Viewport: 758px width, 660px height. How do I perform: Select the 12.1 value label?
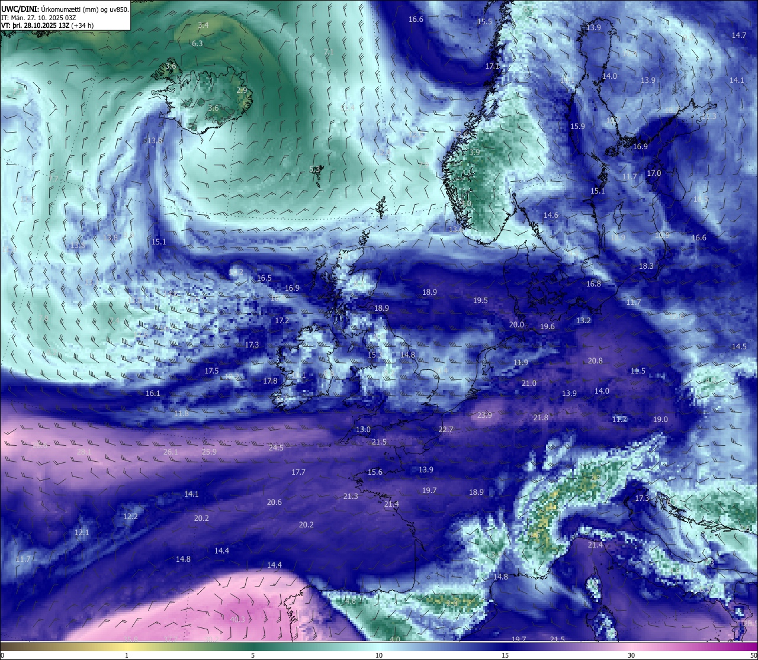pyautogui.click(x=82, y=532)
